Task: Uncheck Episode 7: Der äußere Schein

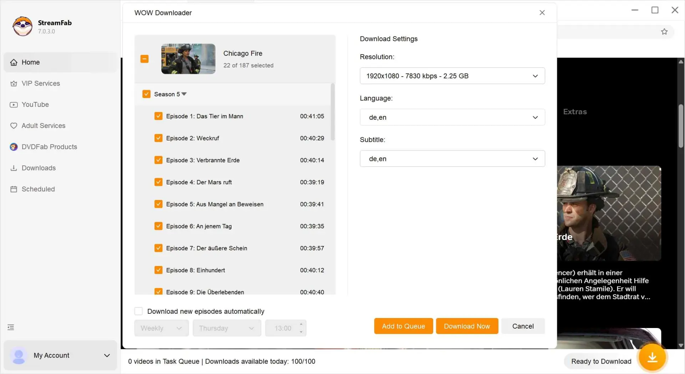Action: (158, 248)
